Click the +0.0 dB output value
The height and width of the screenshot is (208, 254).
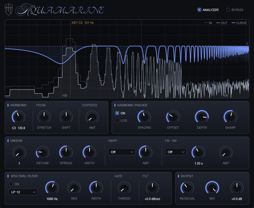(x=237, y=199)
